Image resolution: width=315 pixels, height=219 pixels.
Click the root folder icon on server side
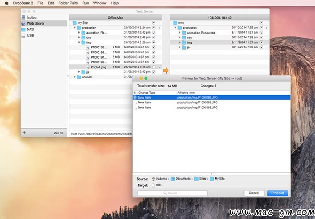point(175,23)
